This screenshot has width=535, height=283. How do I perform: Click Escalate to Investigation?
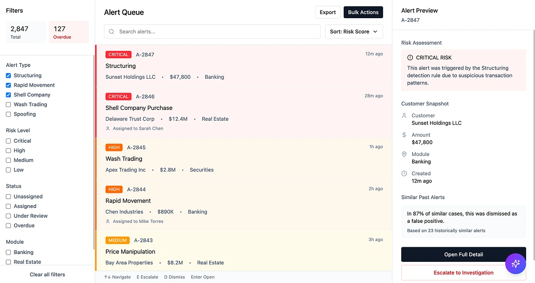tap(463, 273)
